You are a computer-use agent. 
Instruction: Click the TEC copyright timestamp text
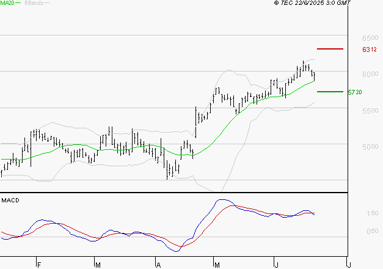313,3
